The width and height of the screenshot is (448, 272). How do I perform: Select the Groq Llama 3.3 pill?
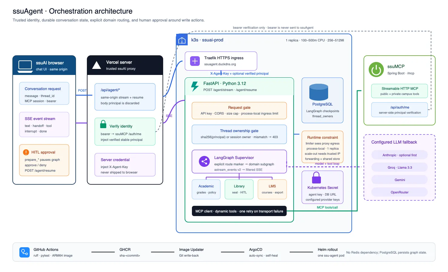pos(400,167)
